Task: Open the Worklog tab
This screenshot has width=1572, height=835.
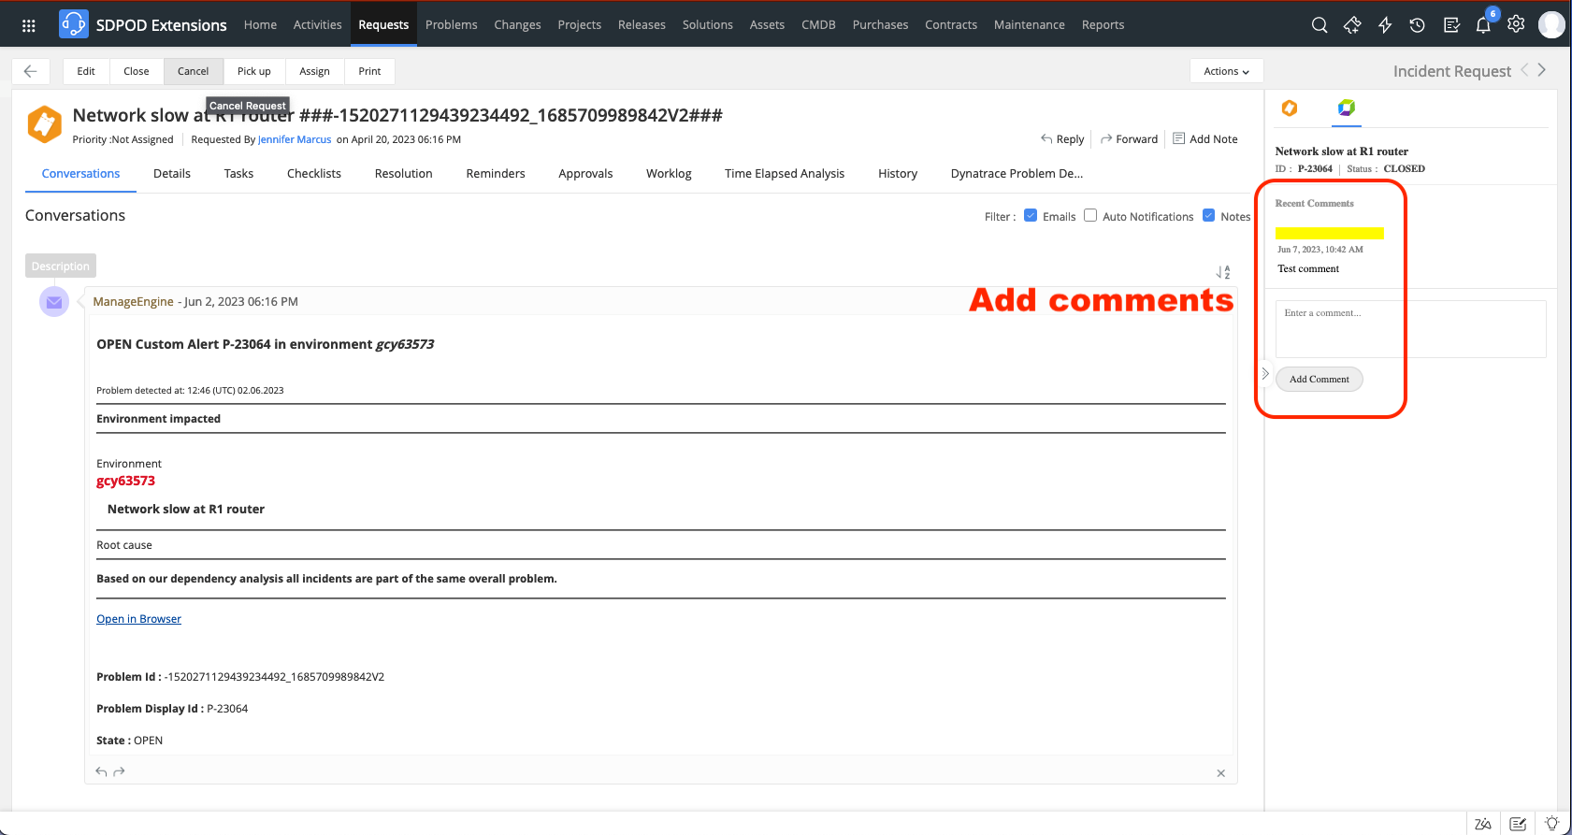Action: [x=669, y=174]
